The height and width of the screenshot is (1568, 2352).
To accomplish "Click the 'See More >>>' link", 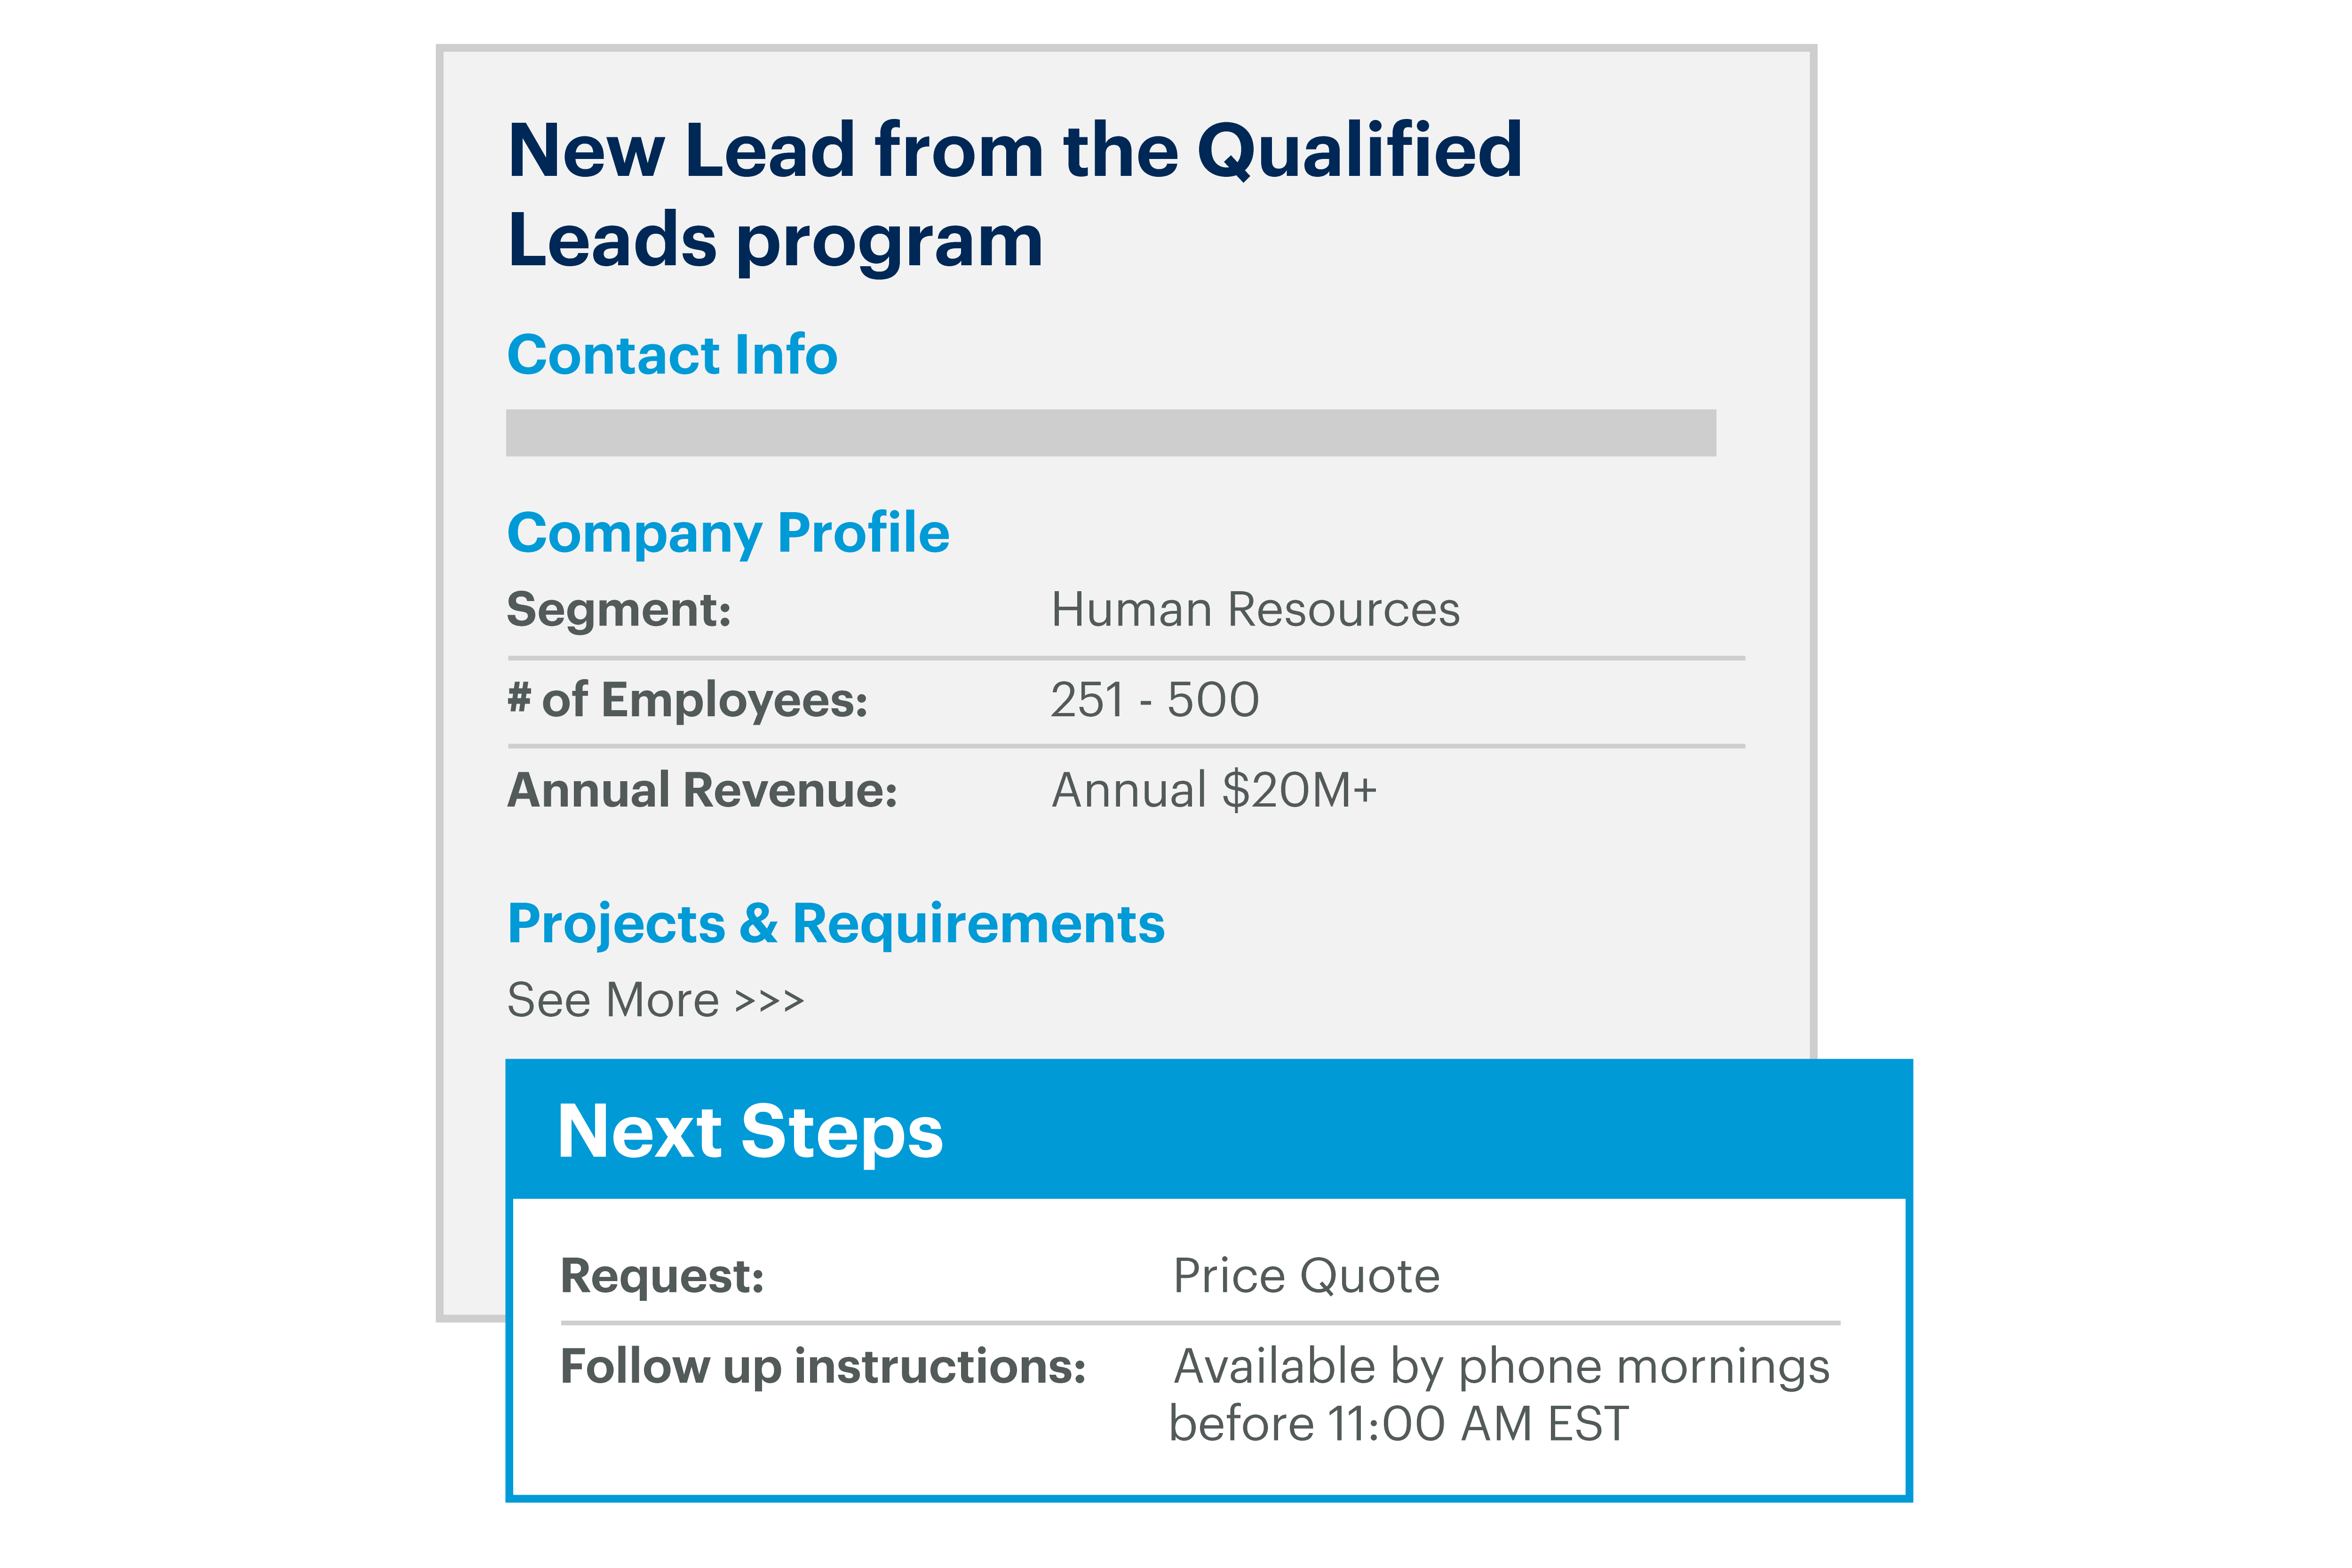I will coord(655,1000).
